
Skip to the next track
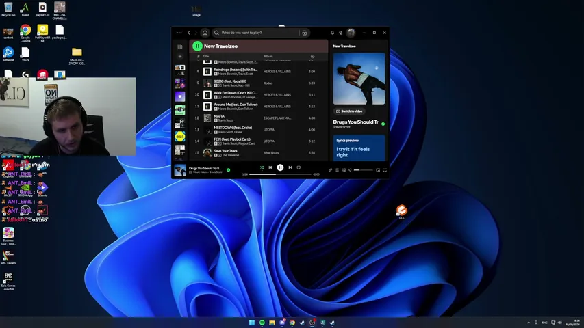pyautogui.click(x=290, y=167)
